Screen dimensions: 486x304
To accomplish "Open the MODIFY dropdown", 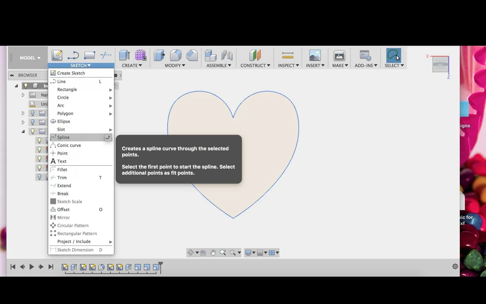I will point(175,65).
